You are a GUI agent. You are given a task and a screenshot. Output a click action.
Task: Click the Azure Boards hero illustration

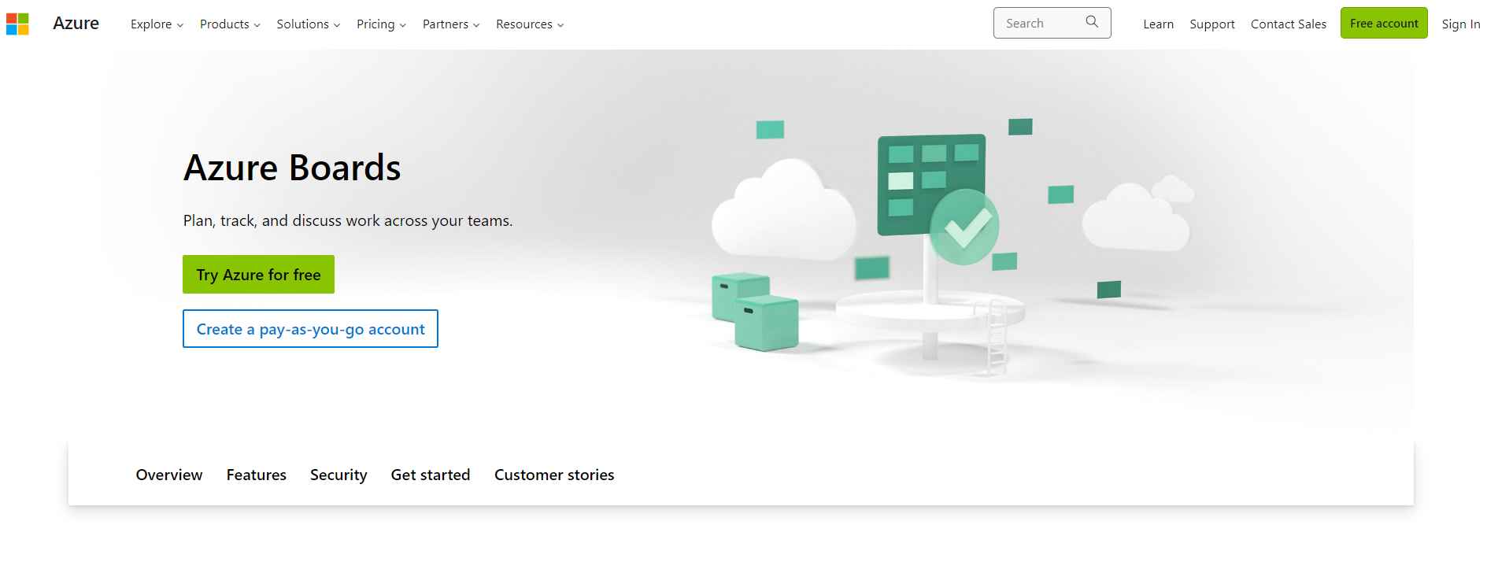coord(952,248)
